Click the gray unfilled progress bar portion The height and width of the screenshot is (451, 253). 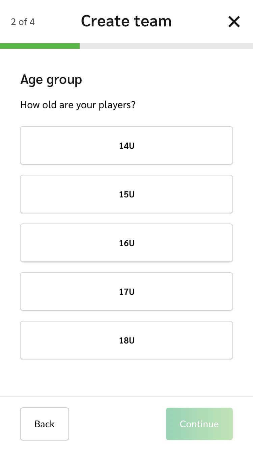click(166, 46)
